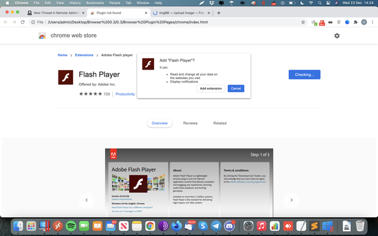
Task: Go to the Home breadcrumb link
Action: pos(63,55)
